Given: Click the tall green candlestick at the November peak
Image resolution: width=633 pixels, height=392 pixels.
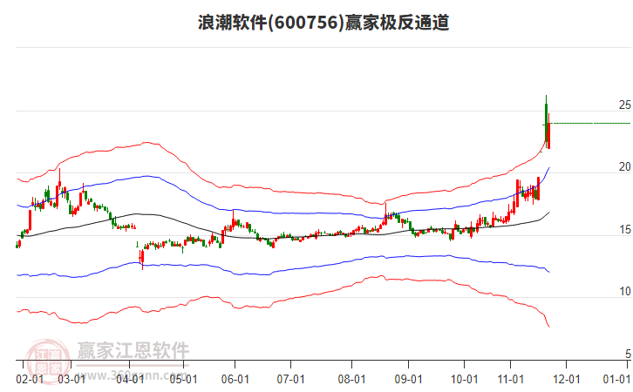Looking at the screenshot, I should pyautogui.click(x=546, y=121).
